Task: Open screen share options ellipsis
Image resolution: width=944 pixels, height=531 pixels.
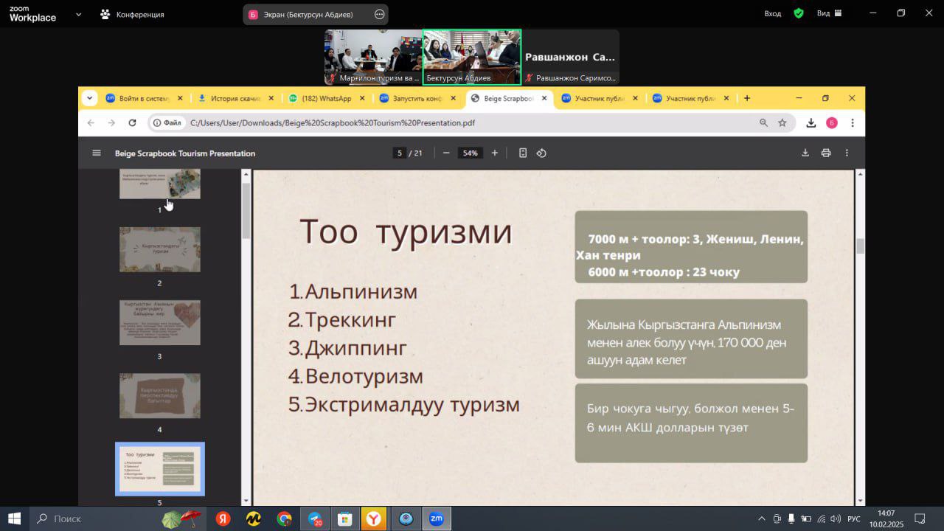Action: pyautogui.click(x=379, y=14)
